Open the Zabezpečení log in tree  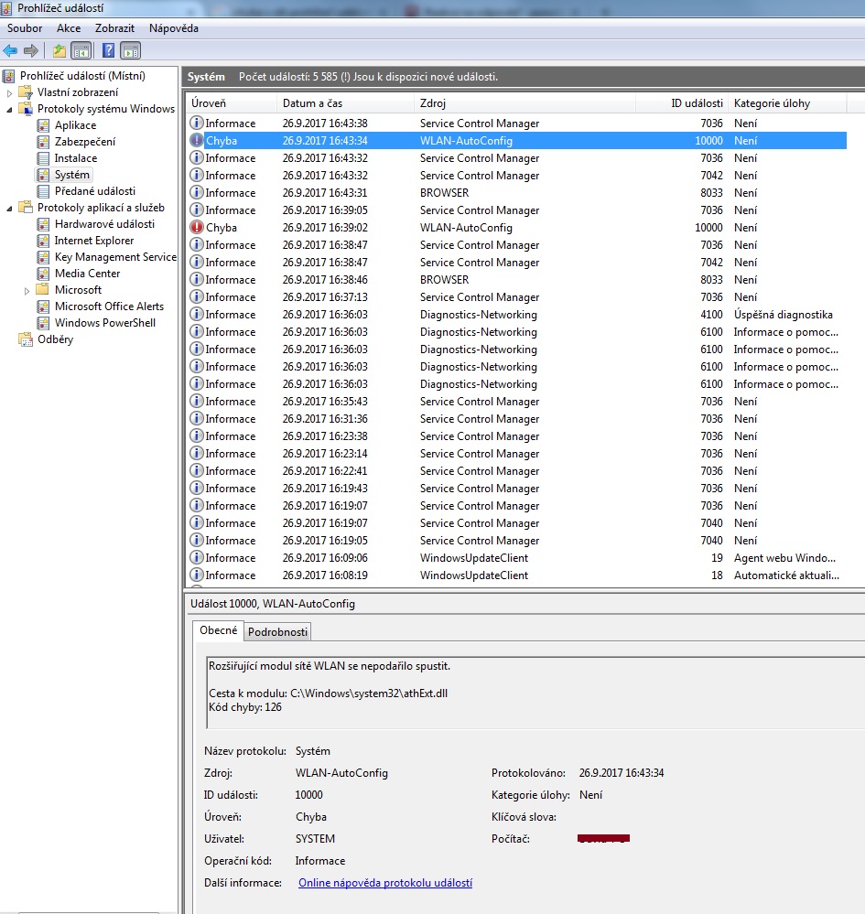pos(84,142)
